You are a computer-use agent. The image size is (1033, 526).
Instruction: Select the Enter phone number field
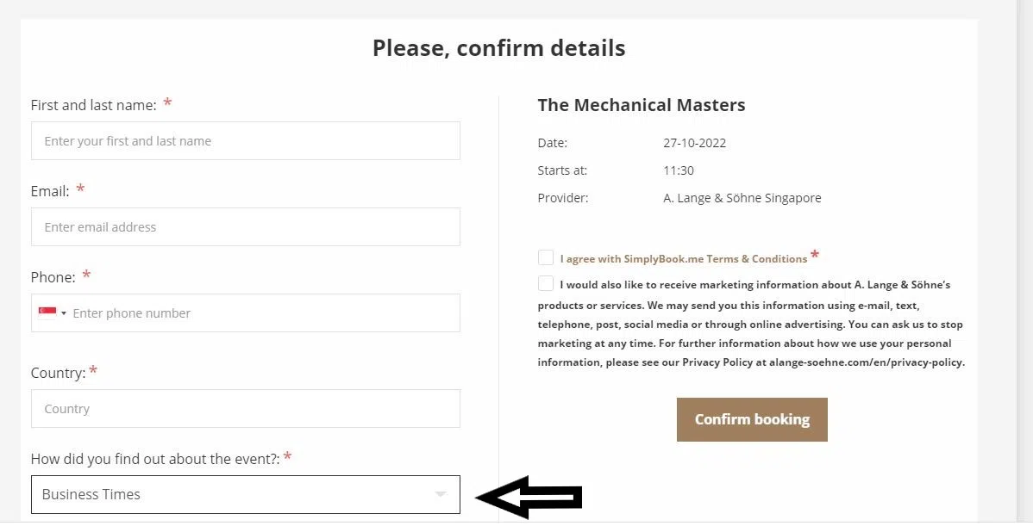[x=259, y=313]
